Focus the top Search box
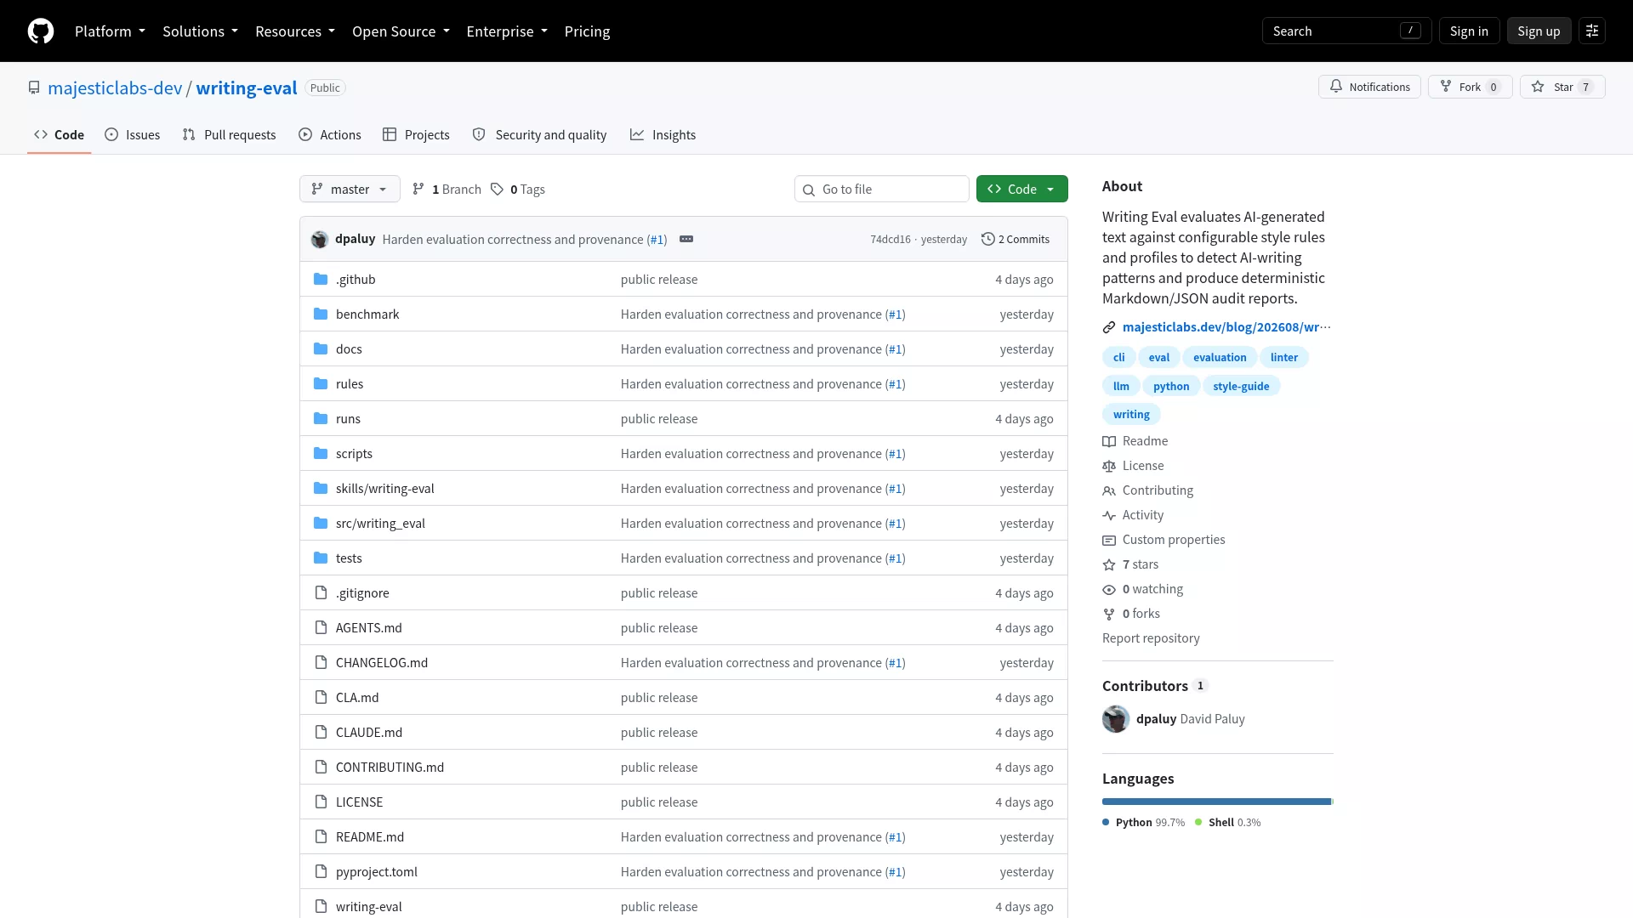The image size is (1633, 918). click(1346, 31)
